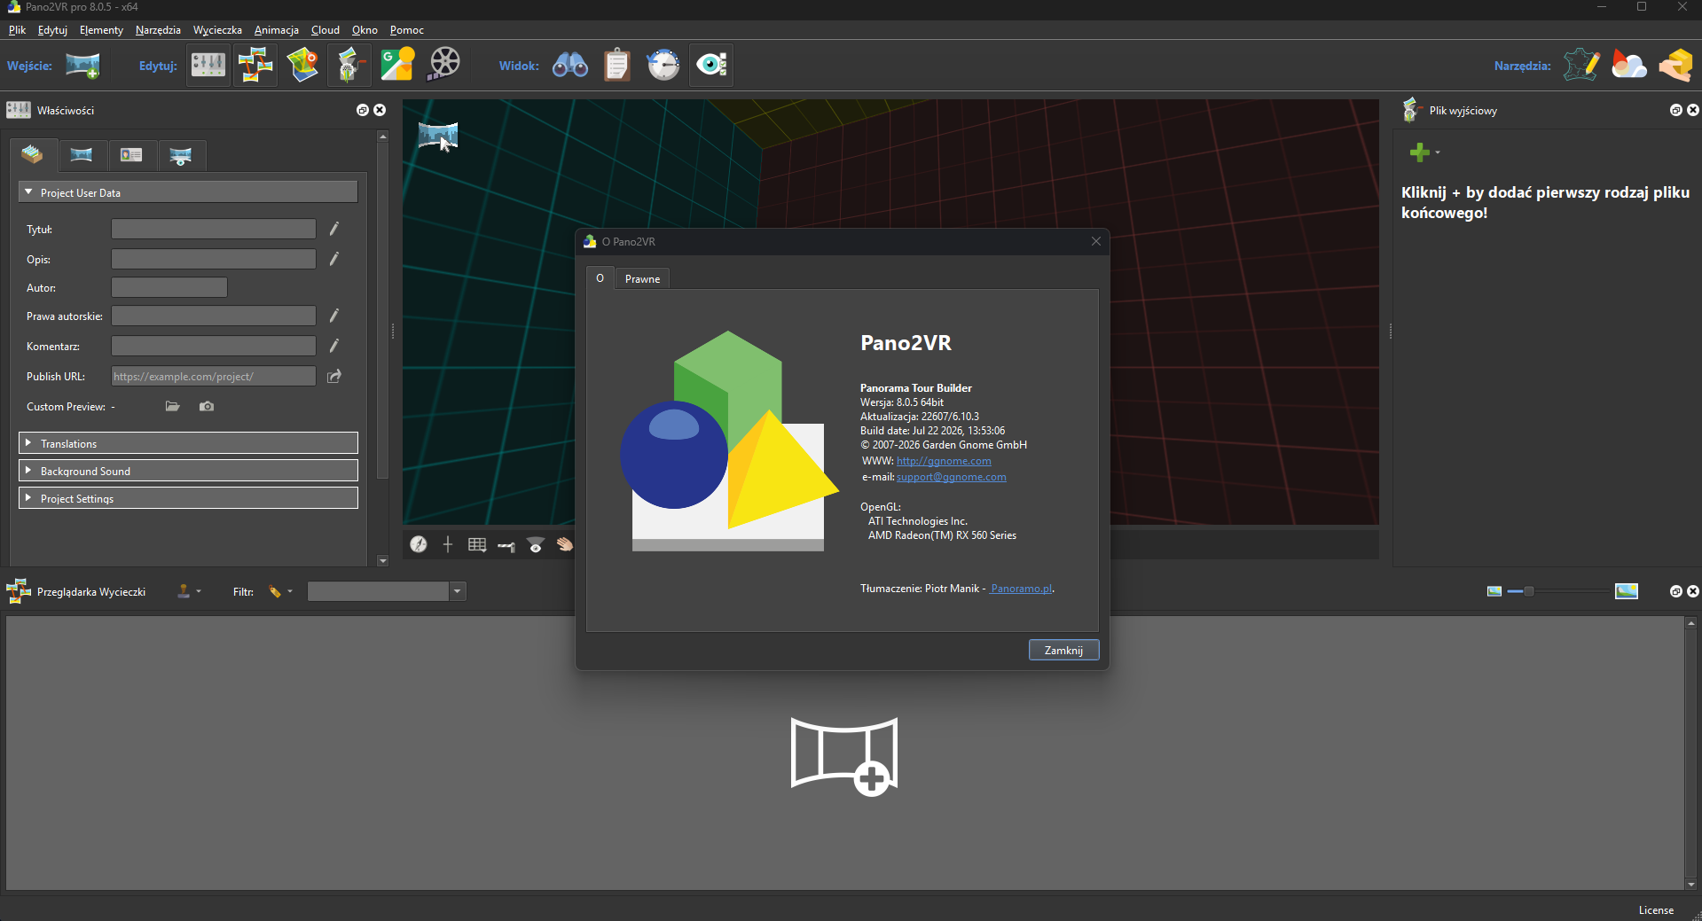Toggle the Tour Browser toolbar button
This screenshot has height=921, width=1702.
(255, 66)
